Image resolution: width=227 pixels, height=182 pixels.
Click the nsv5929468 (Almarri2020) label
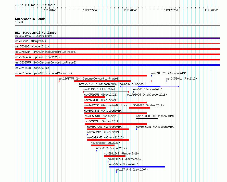coord(105,137)
